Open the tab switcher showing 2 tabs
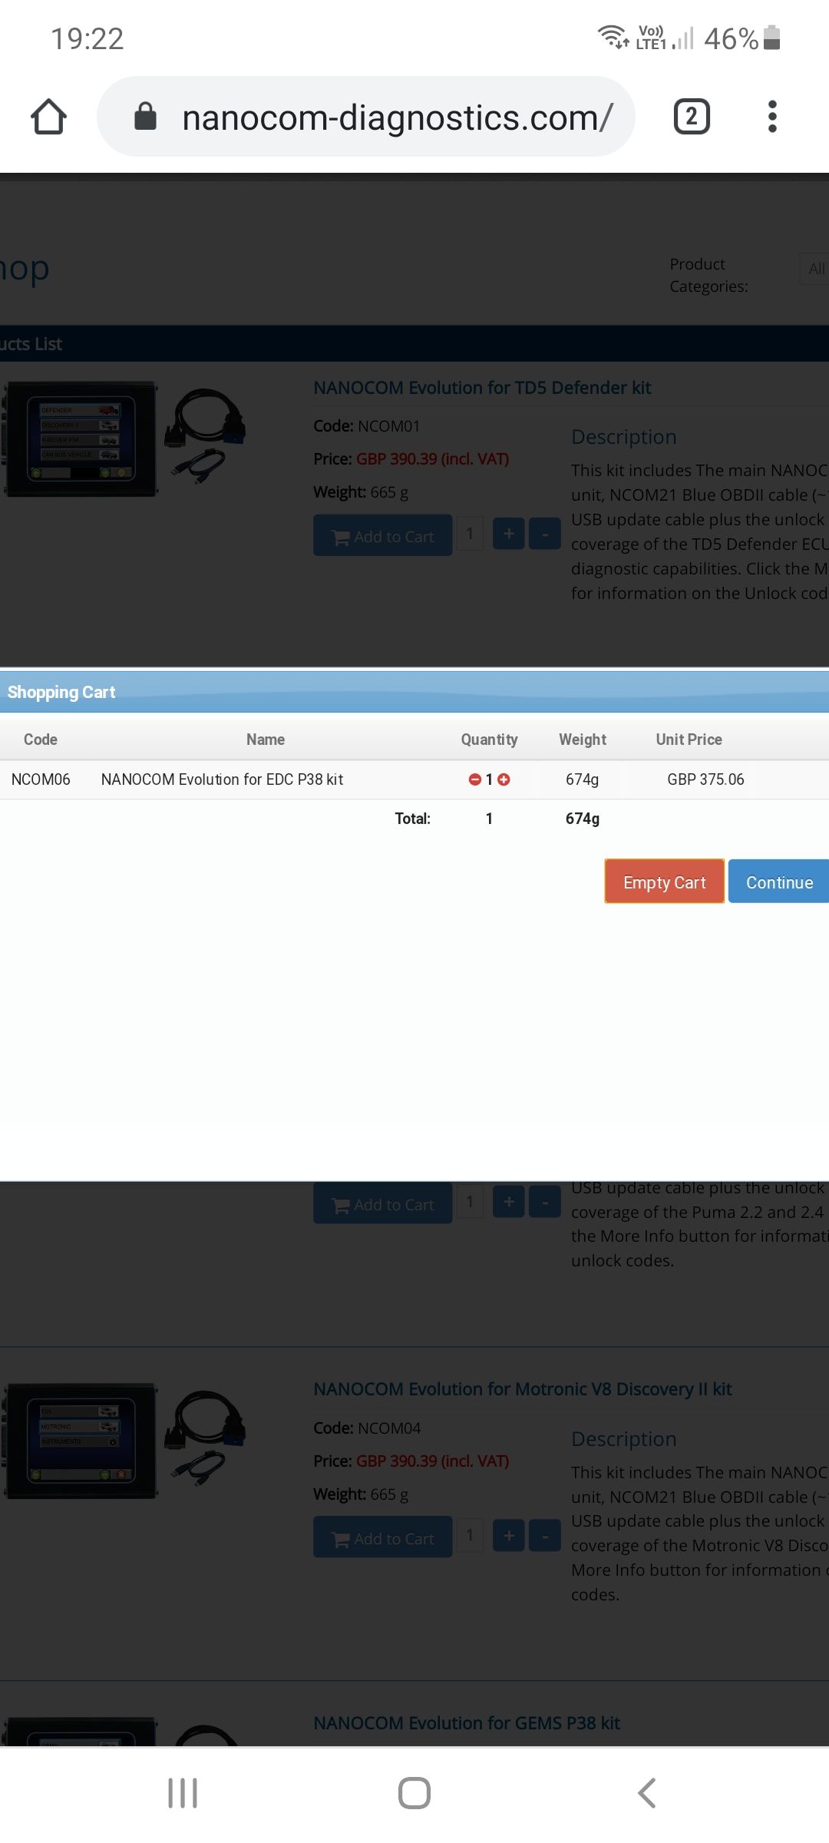 click(692, 117)
